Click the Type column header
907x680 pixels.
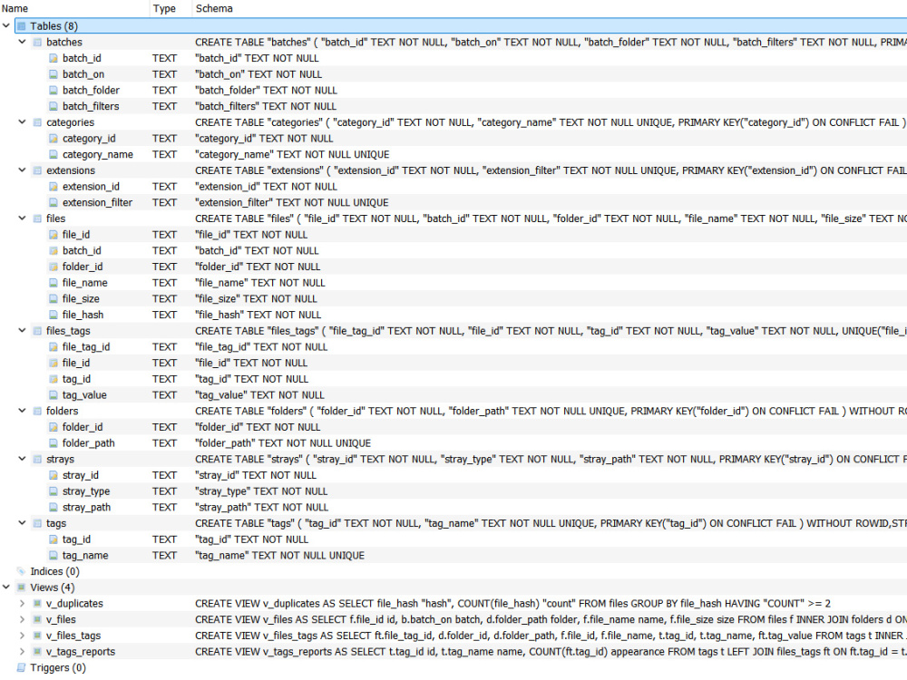tap(171, 8)
